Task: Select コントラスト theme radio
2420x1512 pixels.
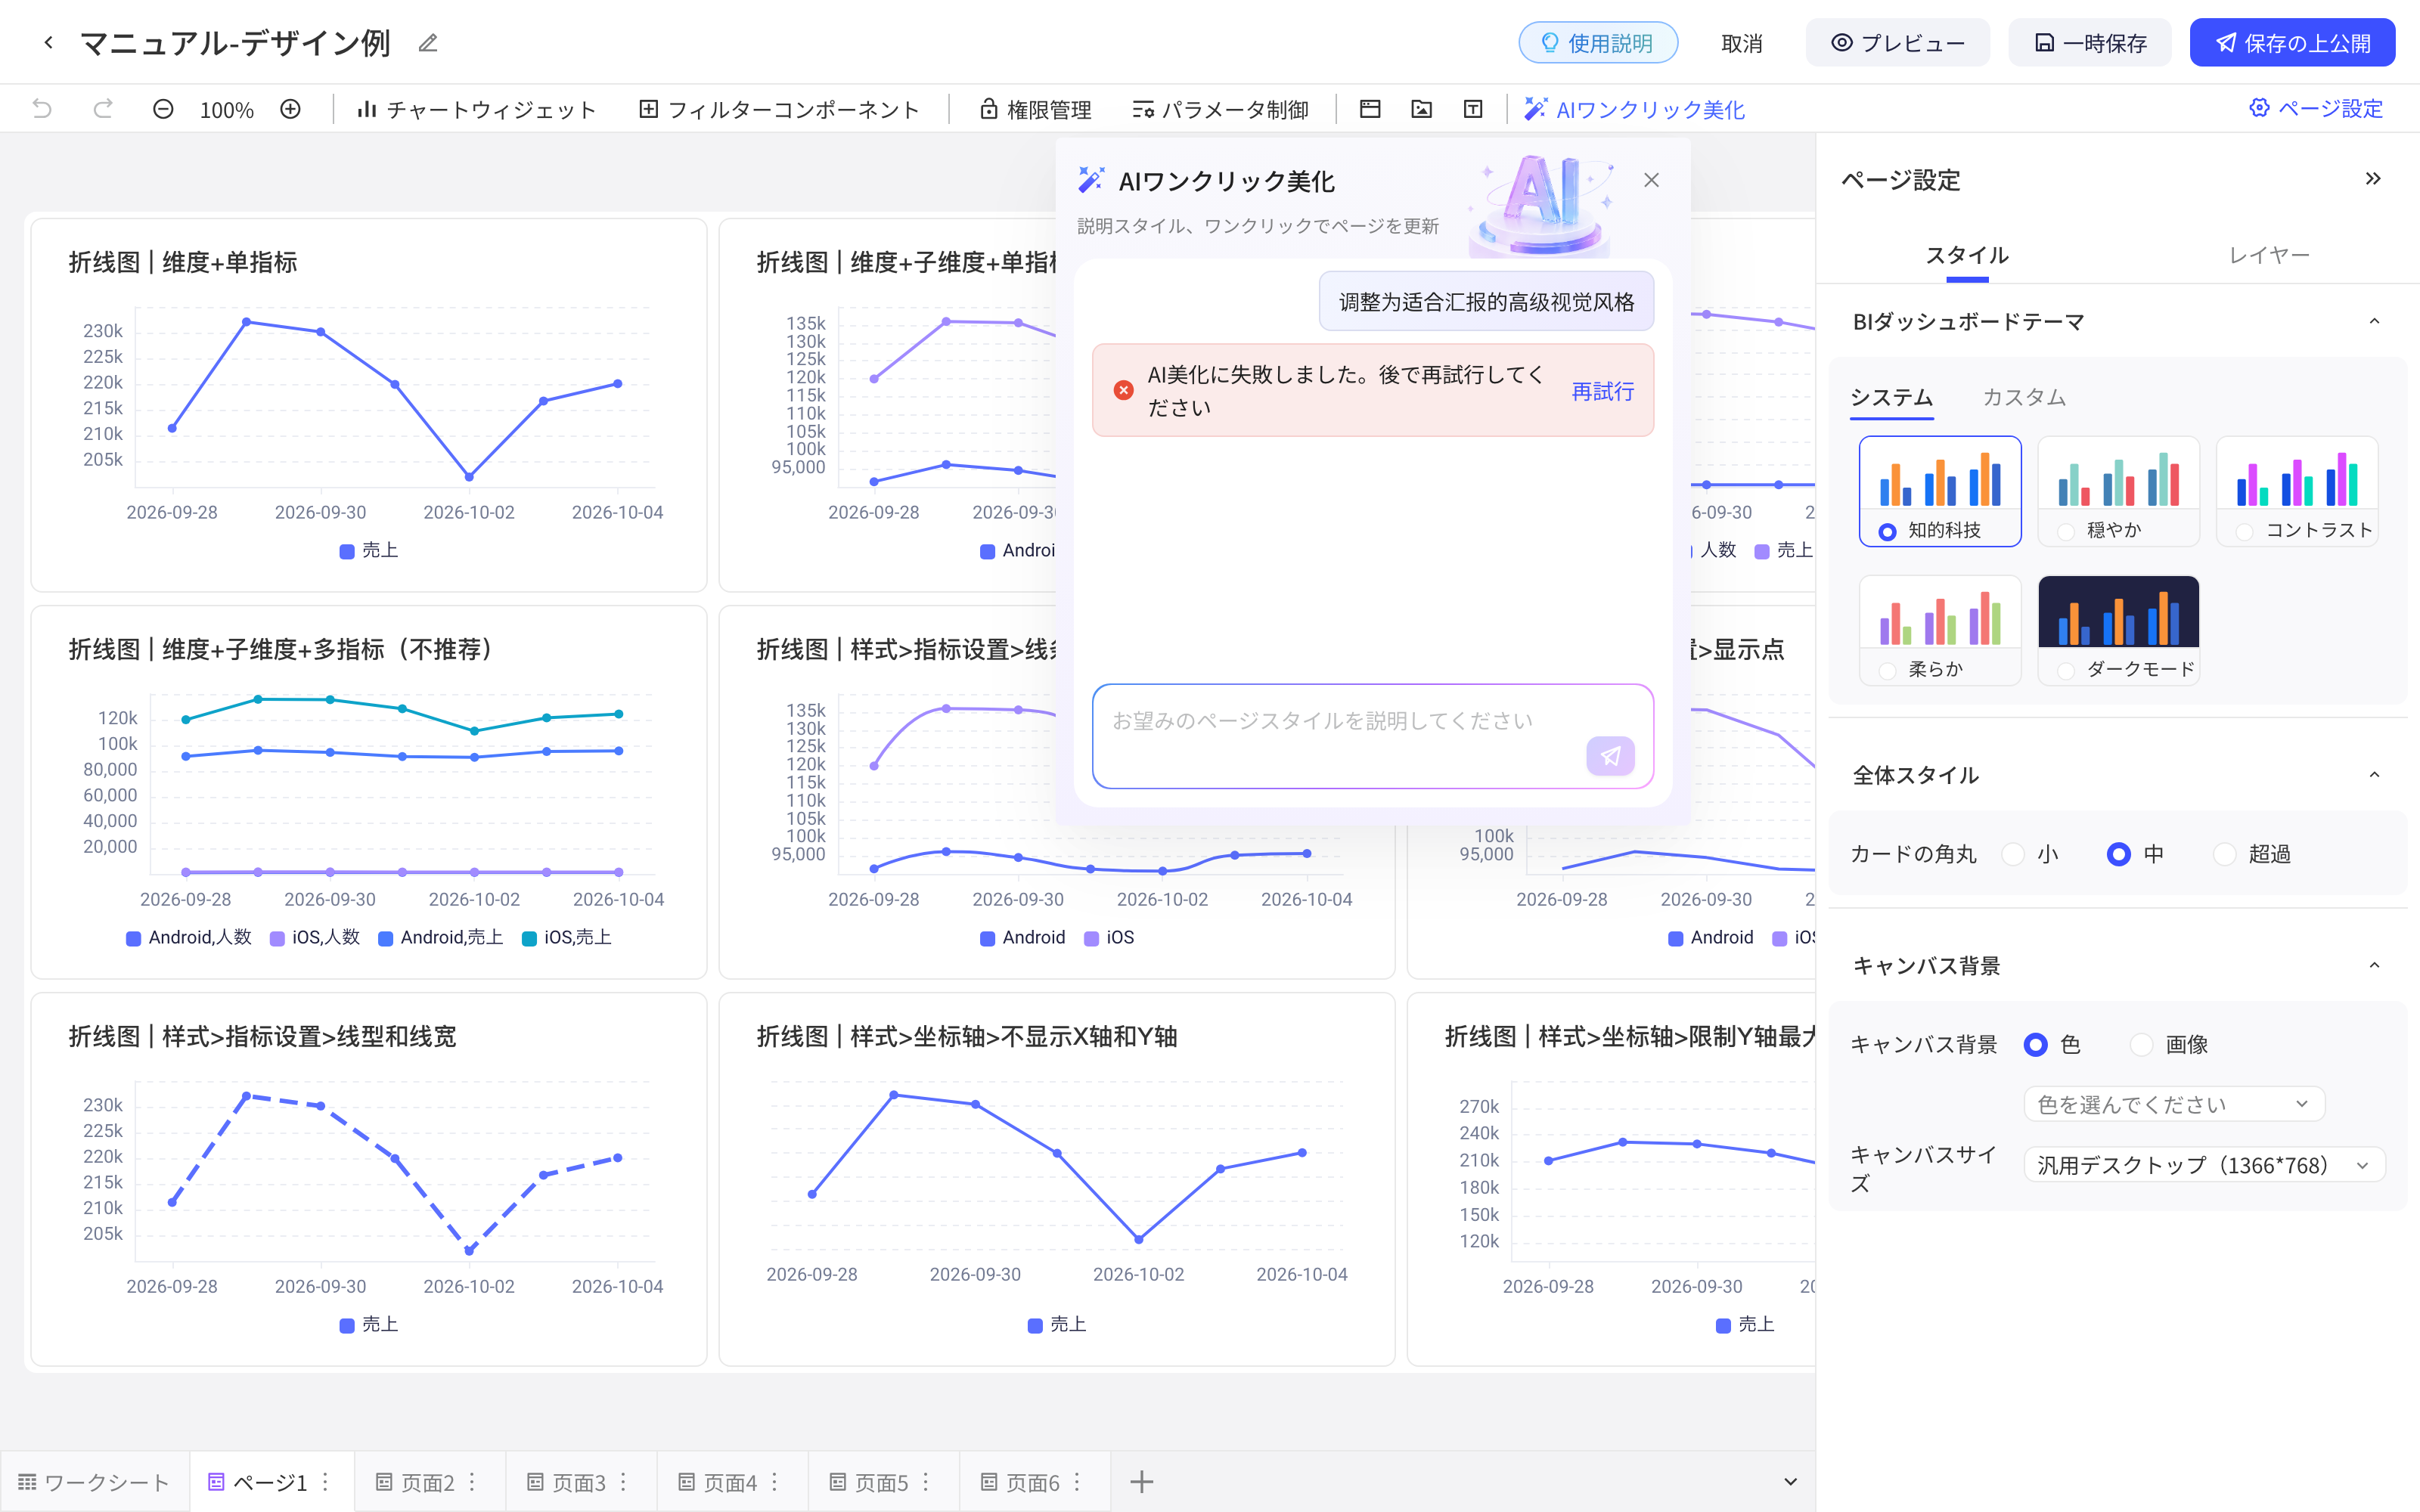Action: pyautogui.click(x=2245, y=532)
